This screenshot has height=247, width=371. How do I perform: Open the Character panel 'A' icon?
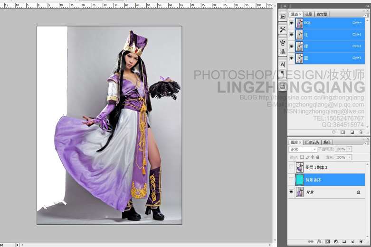pyautogui.click(x=282, y=64)
